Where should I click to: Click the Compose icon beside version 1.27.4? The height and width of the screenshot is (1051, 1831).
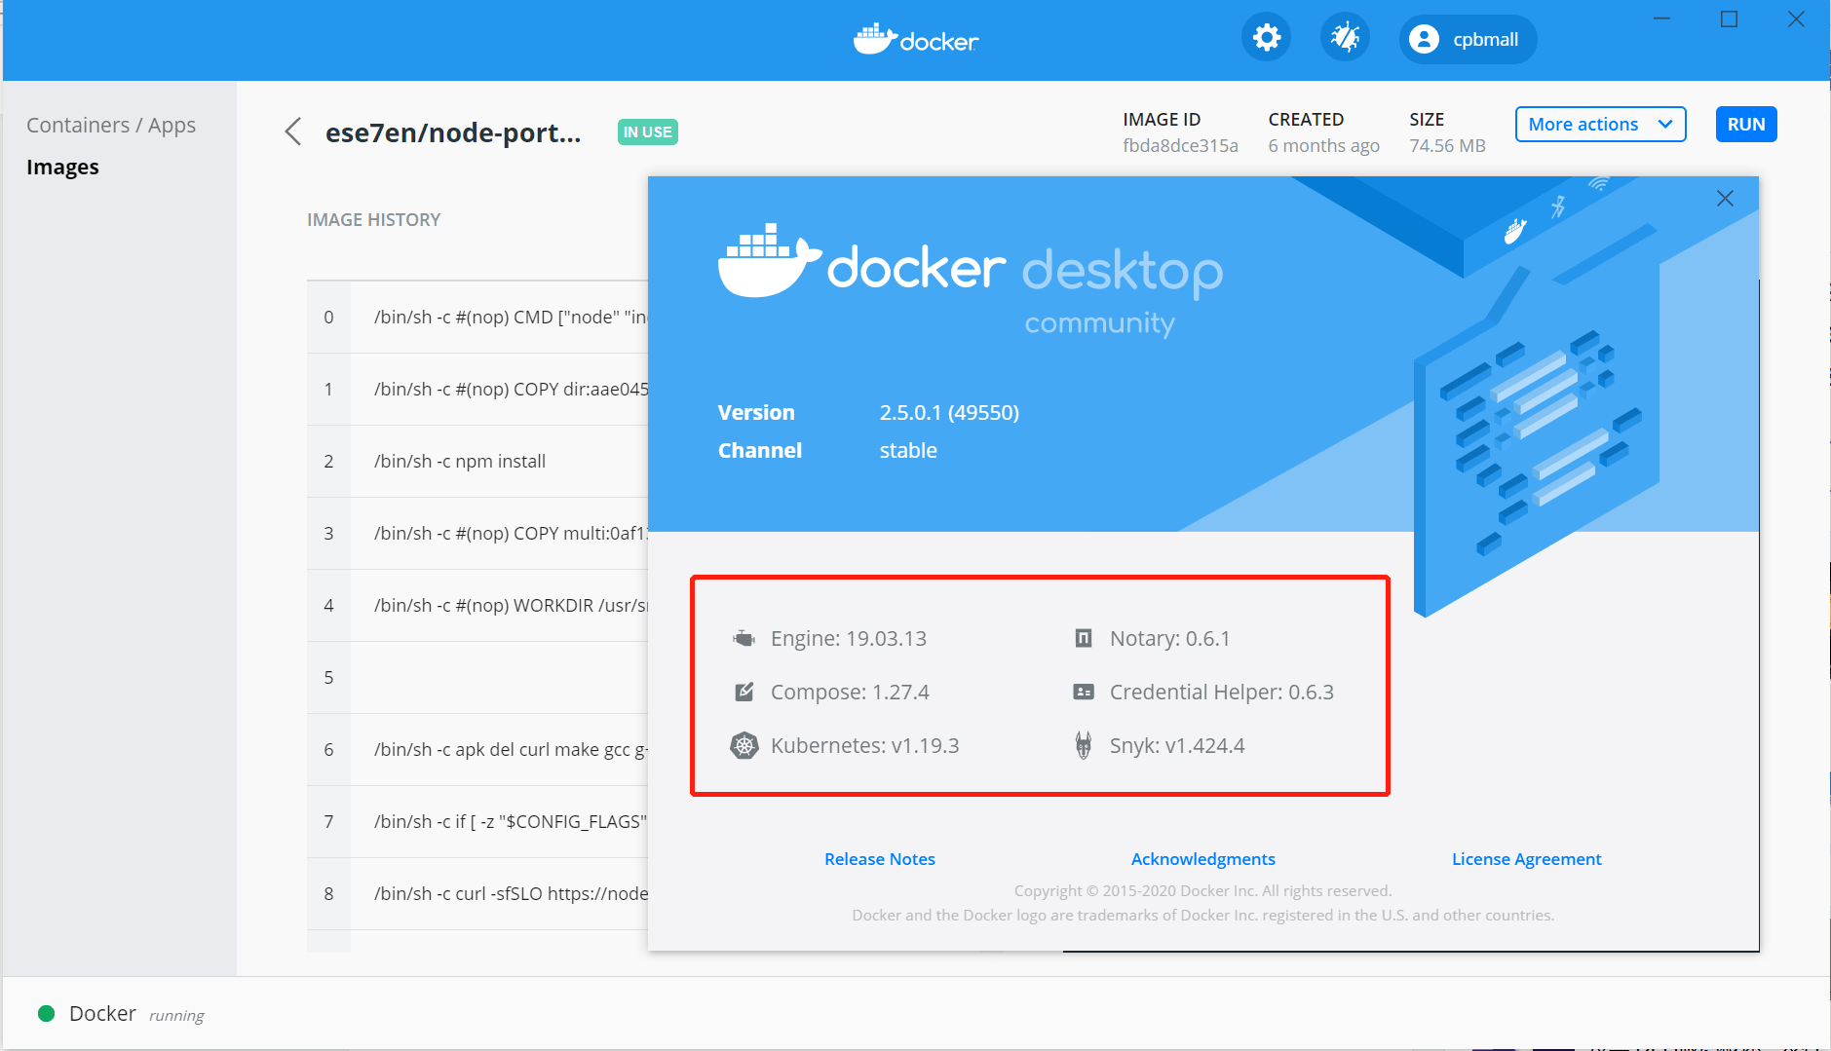(x=744, y=693)
